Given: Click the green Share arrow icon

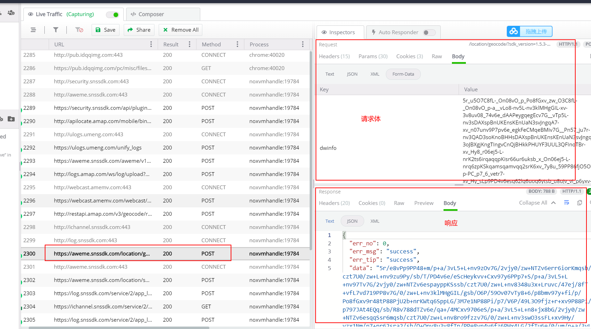Looking at the screenshot, I should coord(130,30).
